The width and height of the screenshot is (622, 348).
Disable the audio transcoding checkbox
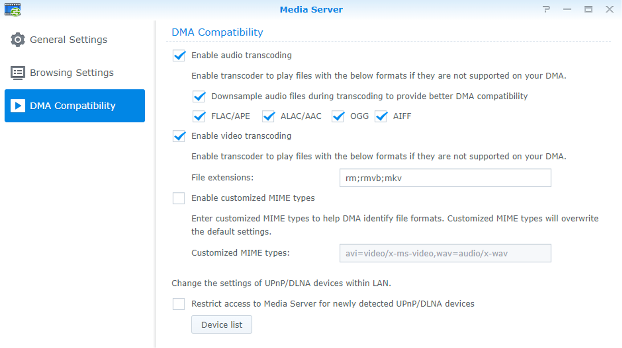click(x=179, y=56)
